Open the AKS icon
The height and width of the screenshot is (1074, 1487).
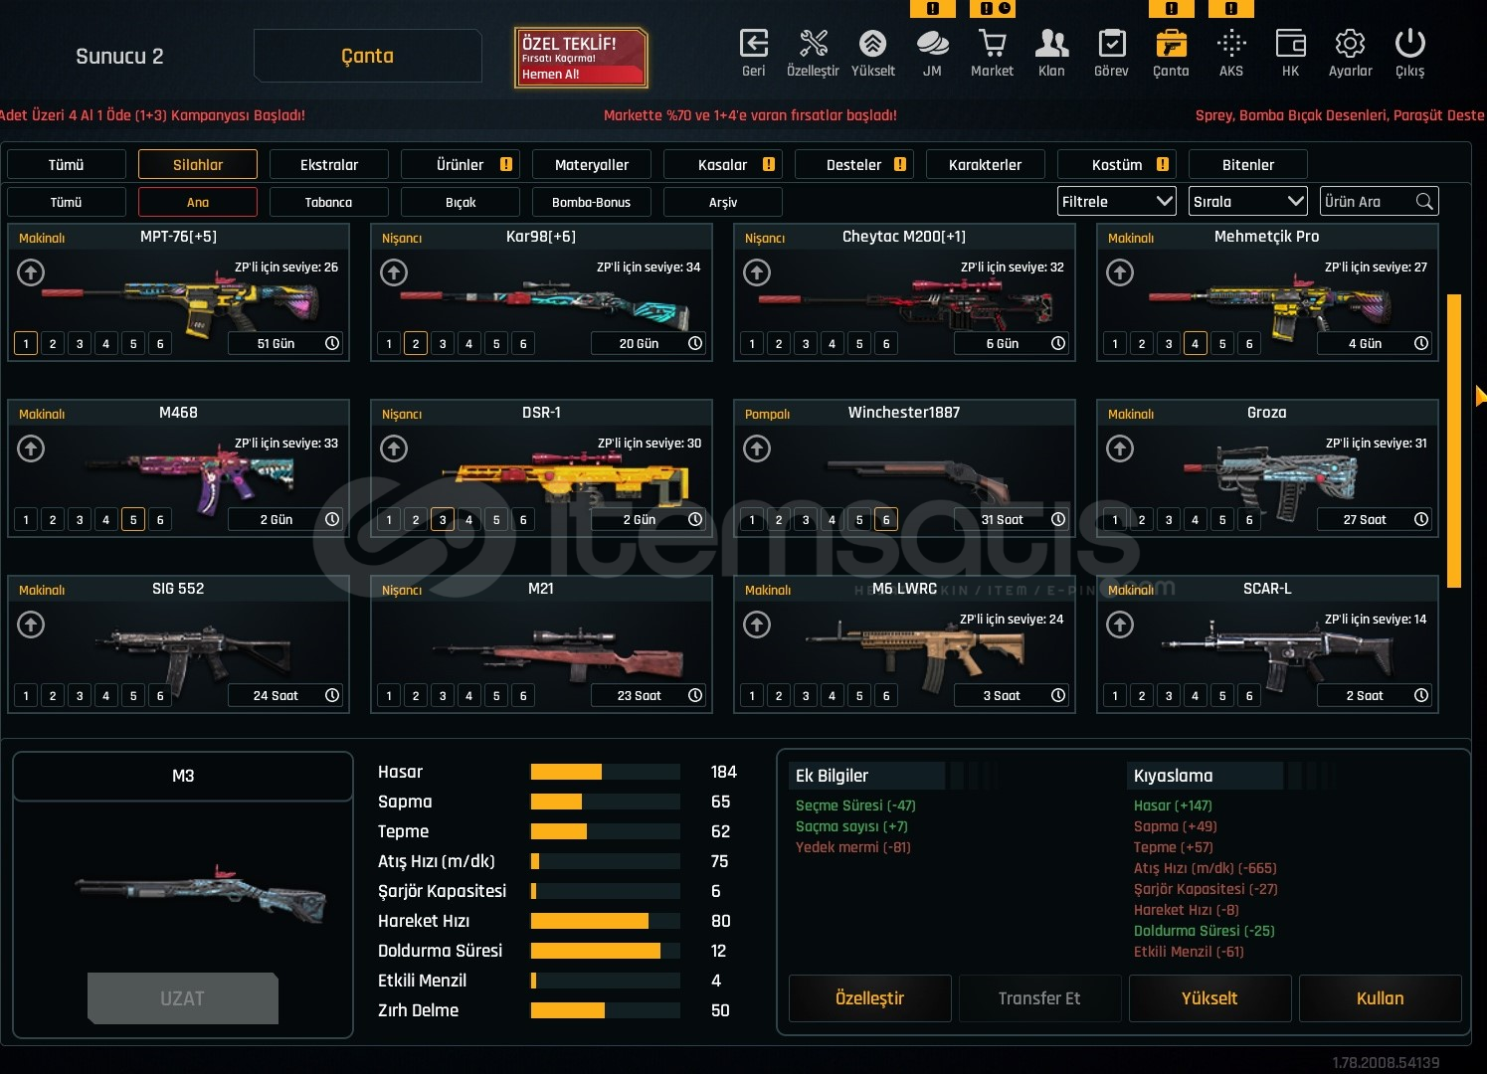[1231, 44]
